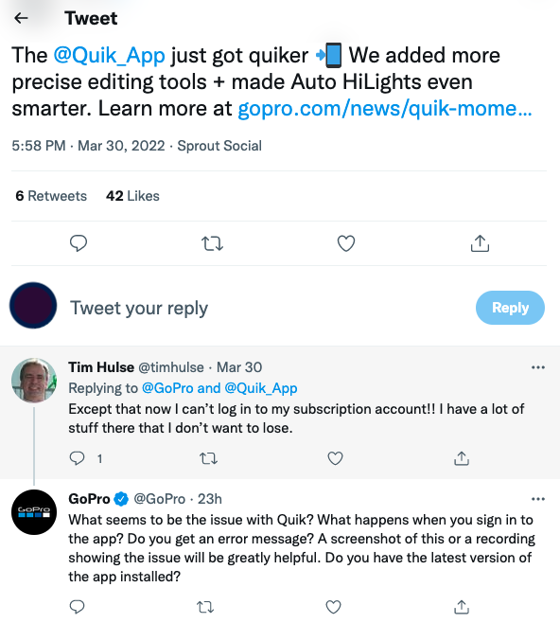This screenshot has height=623, width=560.
Task: Share the main Quik App tweet
Action: [x=480, y=243]
